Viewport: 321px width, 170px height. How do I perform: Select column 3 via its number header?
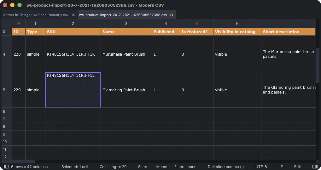point(126,24)
